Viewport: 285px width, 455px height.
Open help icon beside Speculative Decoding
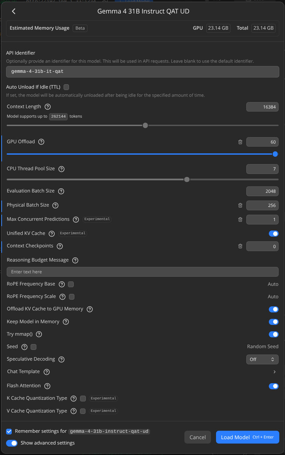point(62,359)
